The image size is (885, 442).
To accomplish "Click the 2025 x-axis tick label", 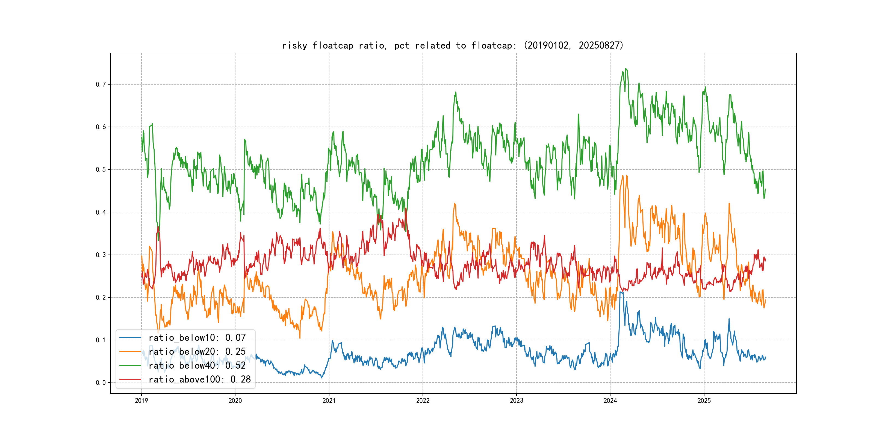I will 704,401.
